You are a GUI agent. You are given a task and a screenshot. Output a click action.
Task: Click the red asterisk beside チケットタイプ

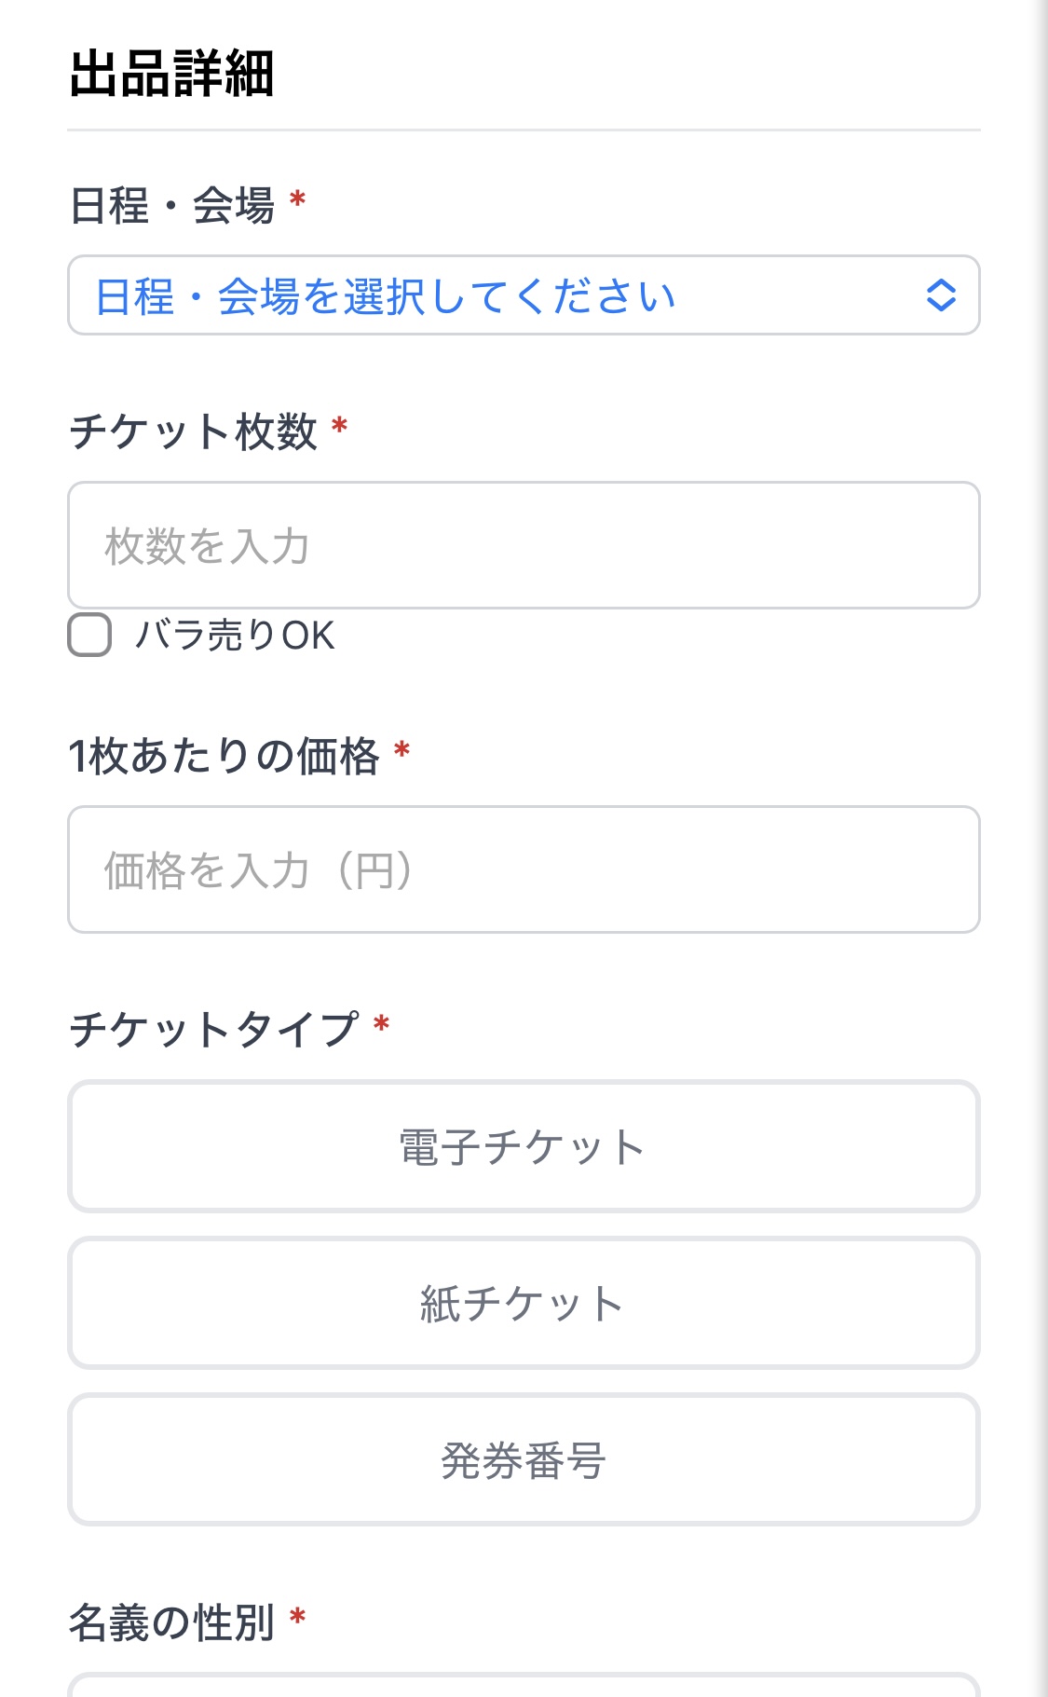click(x=381, y=1025)
